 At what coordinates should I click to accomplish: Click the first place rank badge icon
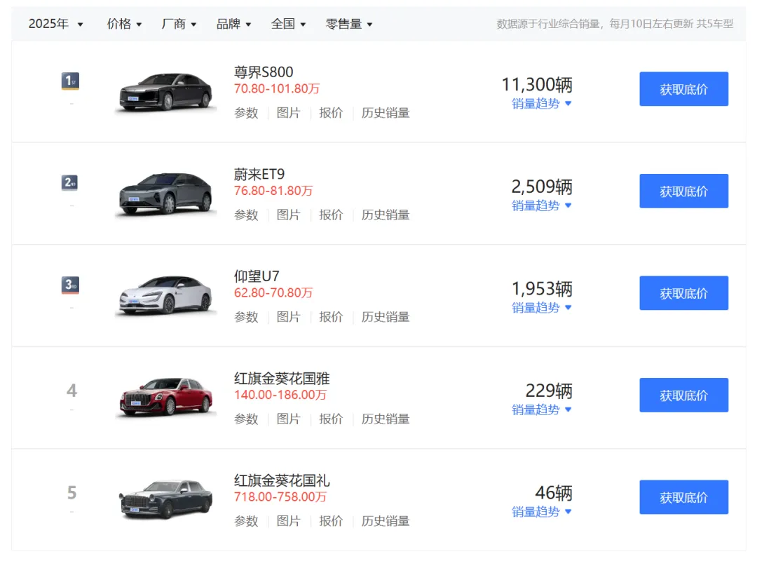pos(70,81)
